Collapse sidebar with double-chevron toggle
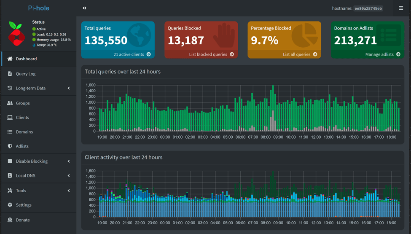 coord(84,8)
